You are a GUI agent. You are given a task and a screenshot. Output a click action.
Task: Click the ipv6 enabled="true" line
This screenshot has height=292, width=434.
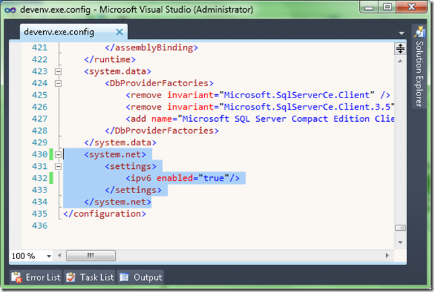pyautogui.click(x=183, y=178)
